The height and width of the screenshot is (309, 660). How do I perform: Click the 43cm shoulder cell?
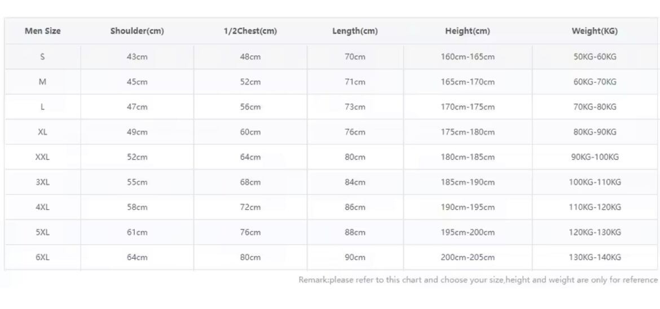(x=137, y=57)
